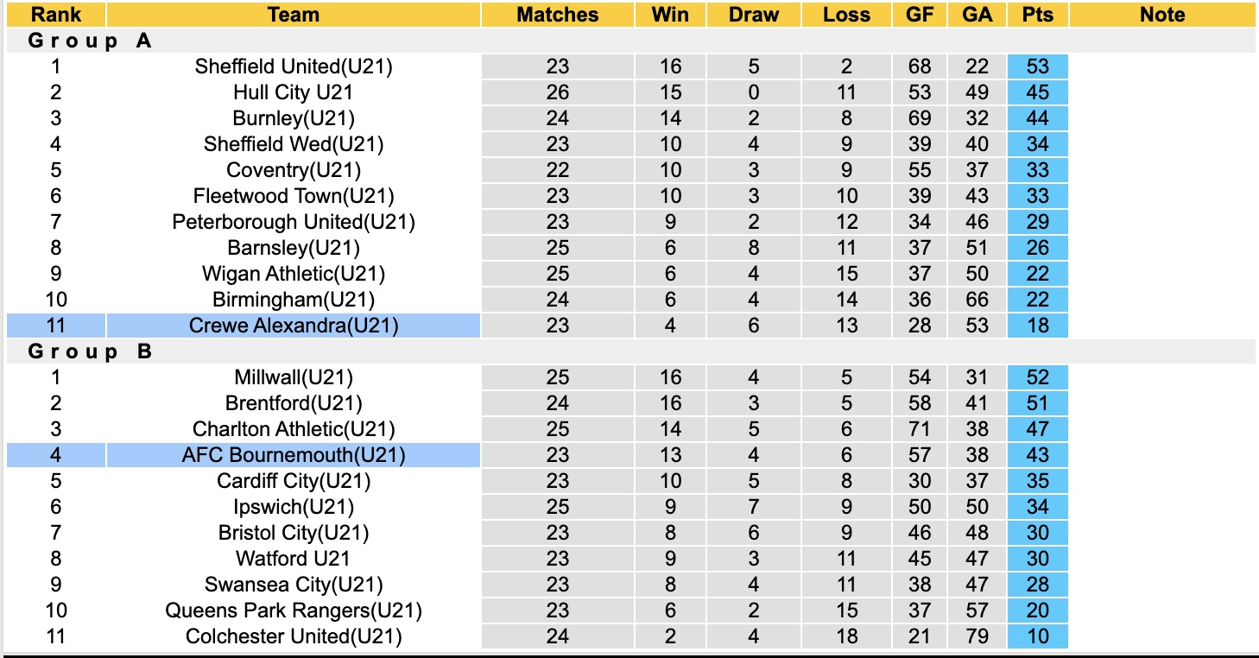Select the Crewe Alexandra(U21) highlighted row
This screenshot has width=1259, height=658.
click(294, 326)
